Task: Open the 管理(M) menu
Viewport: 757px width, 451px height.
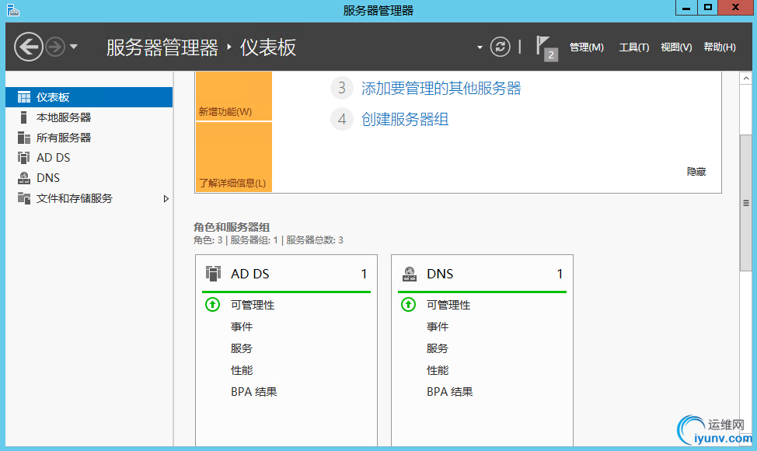Action: click(x=586, y=47)
